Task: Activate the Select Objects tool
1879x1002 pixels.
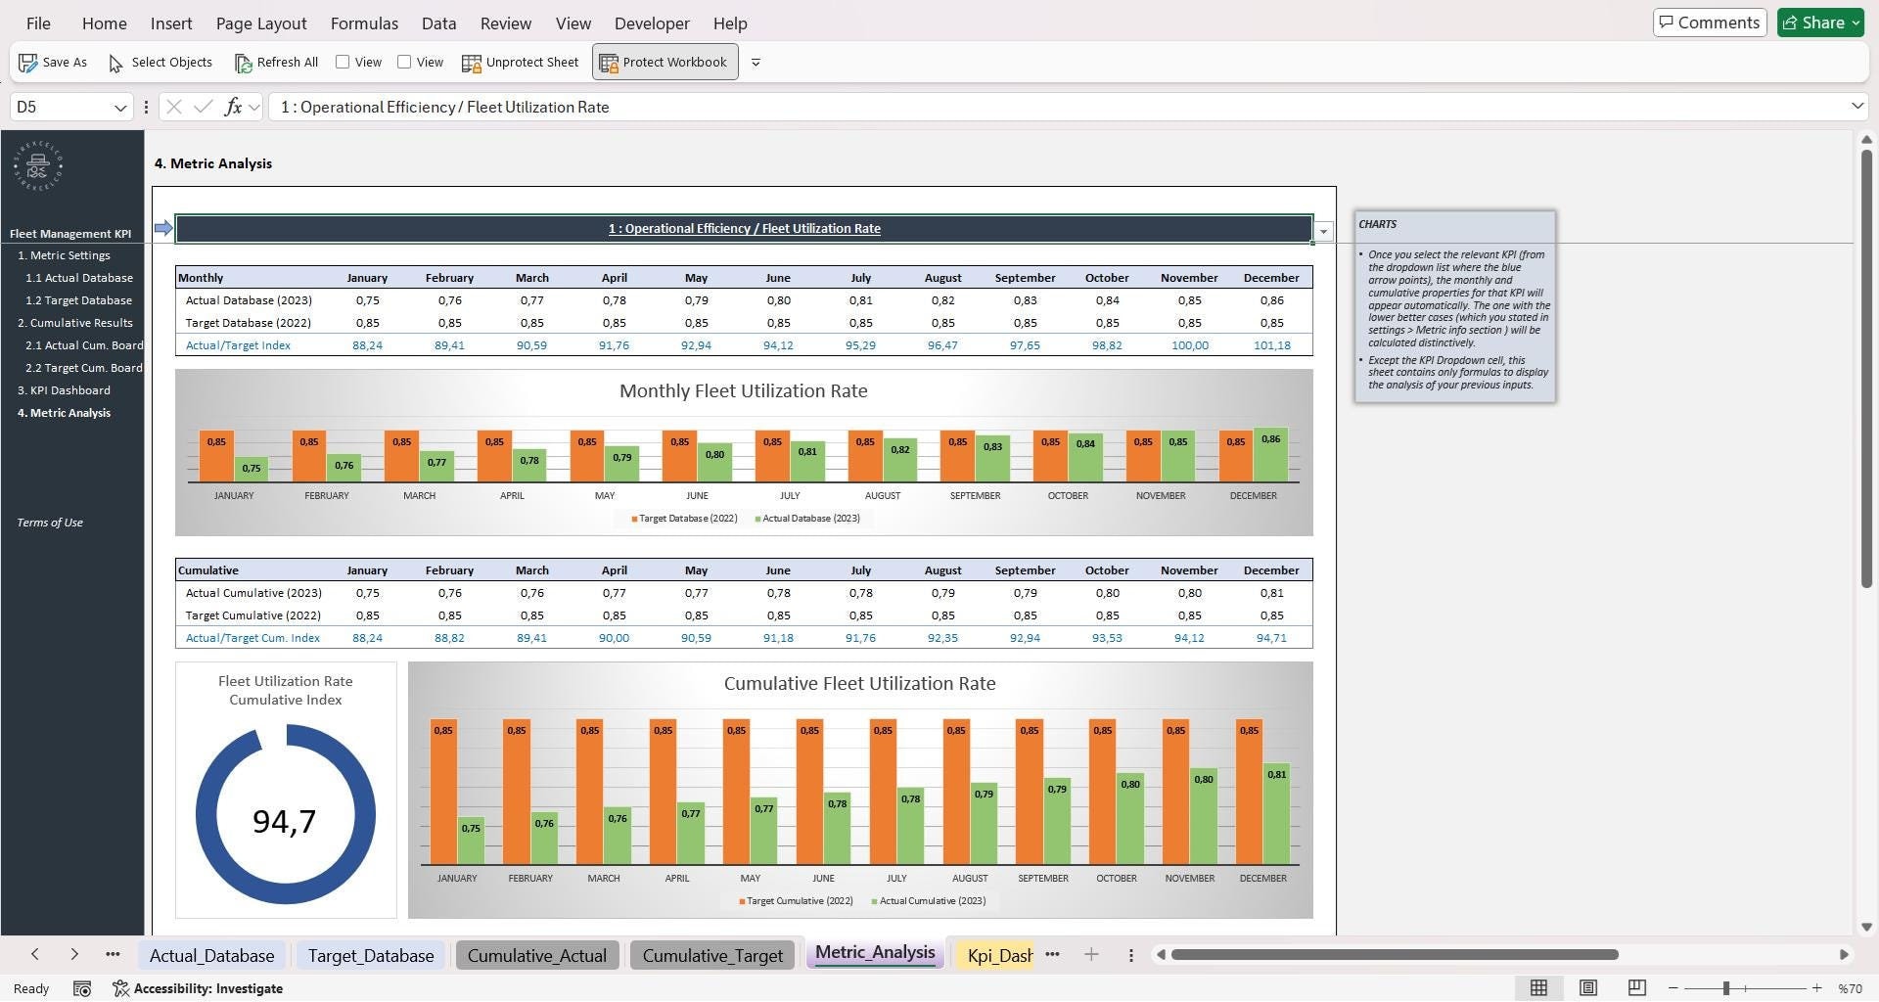Action: coord(160,62)
